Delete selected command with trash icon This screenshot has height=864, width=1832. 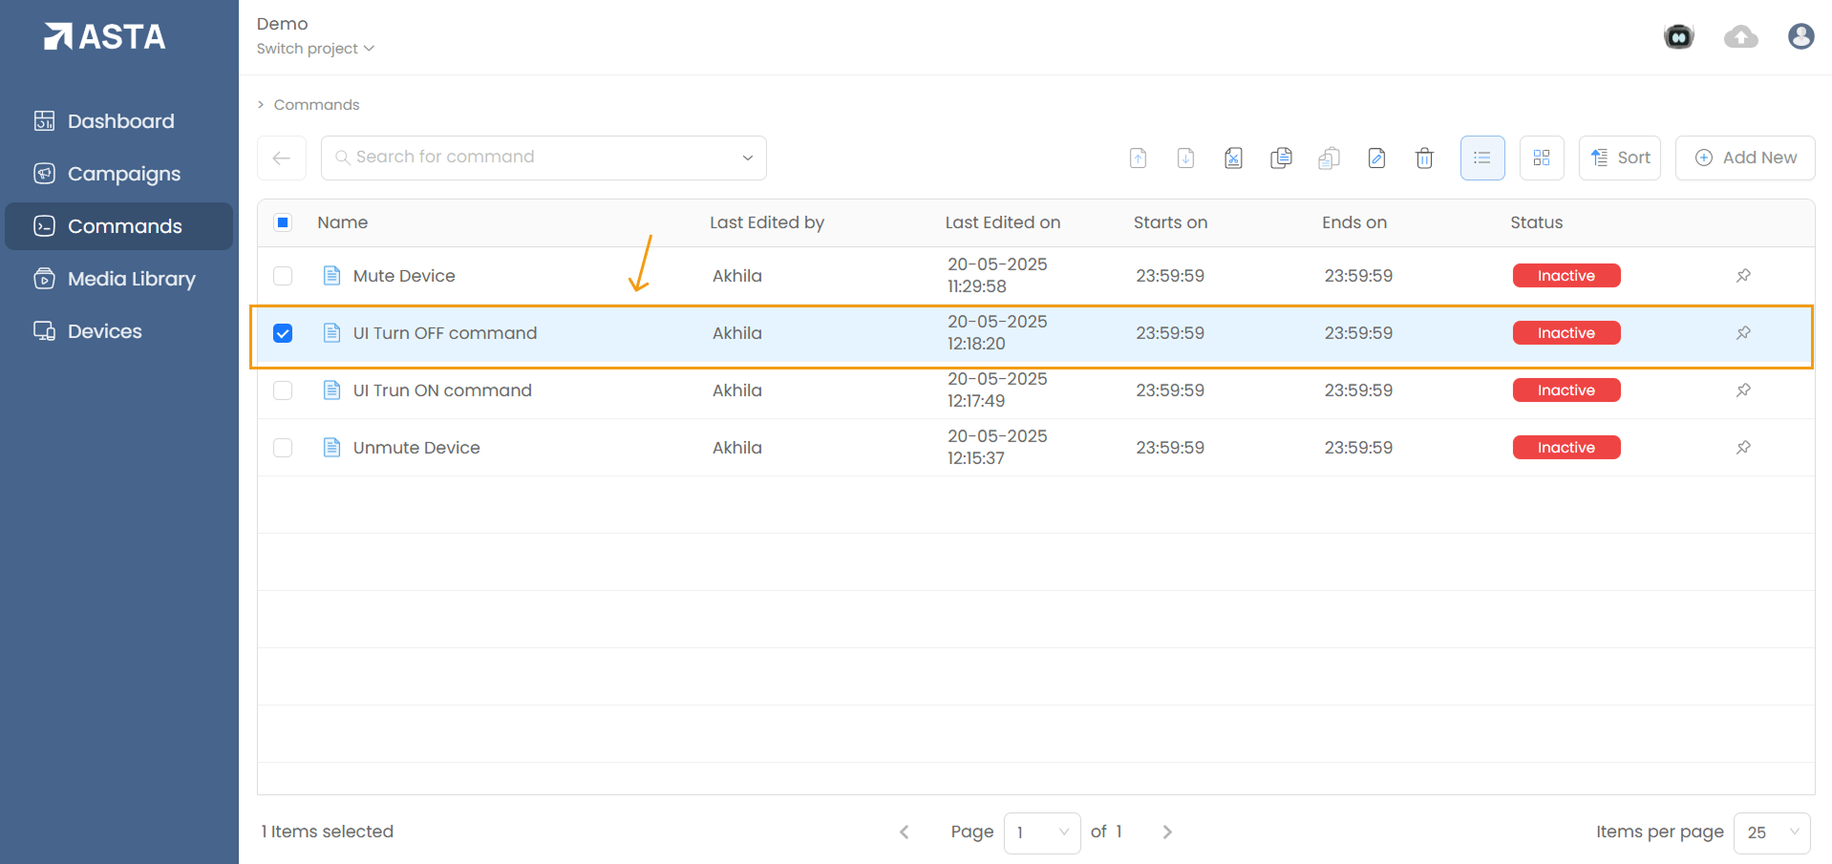pyautogui.click(x=1424, y=158)
